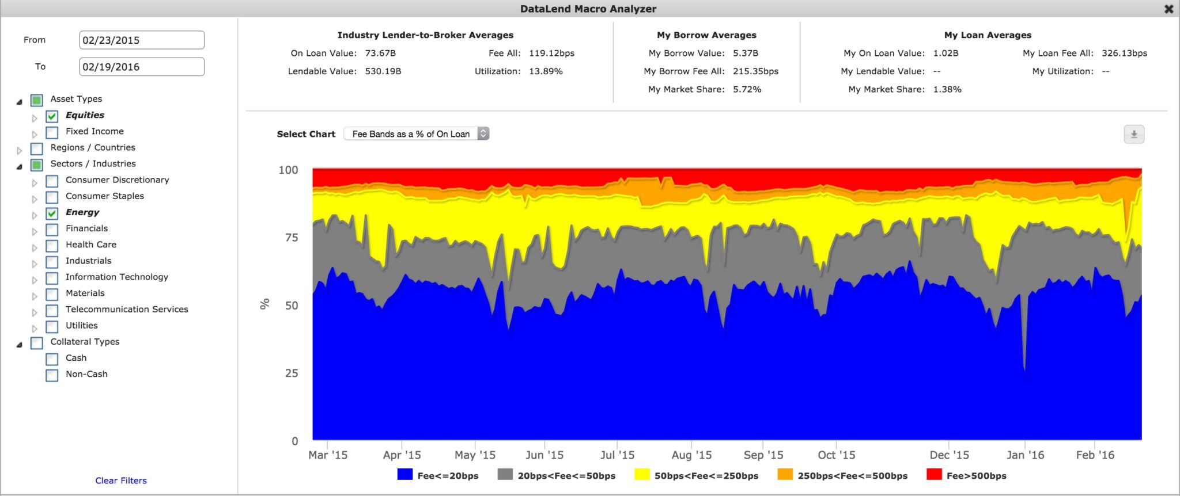
Task: Click the Lendable Value 530.19B figure
Action: 383,71
